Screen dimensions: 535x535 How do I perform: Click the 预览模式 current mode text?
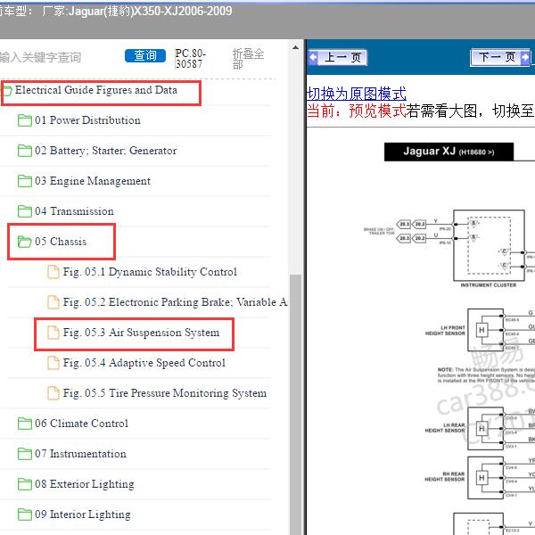pos(377,111)
